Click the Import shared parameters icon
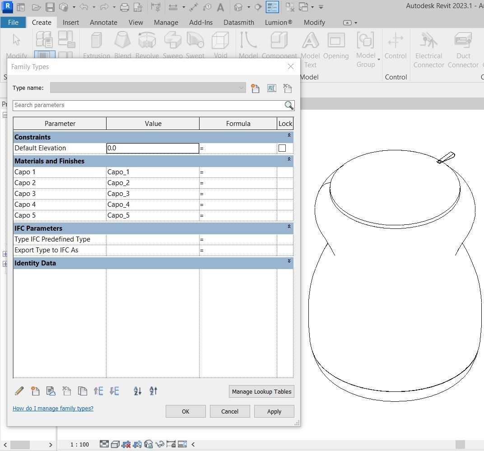This screenshot has height=451, width=484. tap(51, 391)
